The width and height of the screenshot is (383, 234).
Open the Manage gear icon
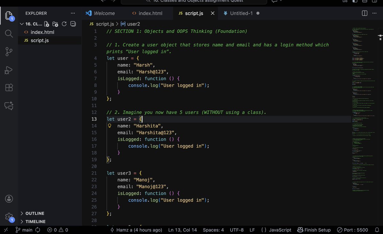[9, 217]
